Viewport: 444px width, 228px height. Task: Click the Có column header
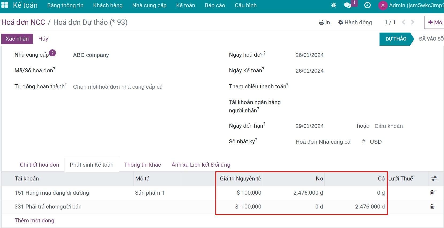click(355, 179)
